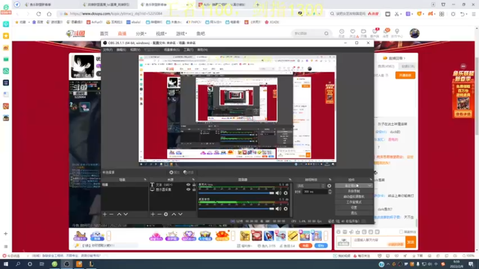Open Windows Start menu

click(x=6, y=264)
